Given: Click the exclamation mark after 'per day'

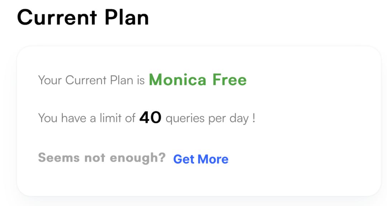Looking at the screenshot, I should coord(254,118).
